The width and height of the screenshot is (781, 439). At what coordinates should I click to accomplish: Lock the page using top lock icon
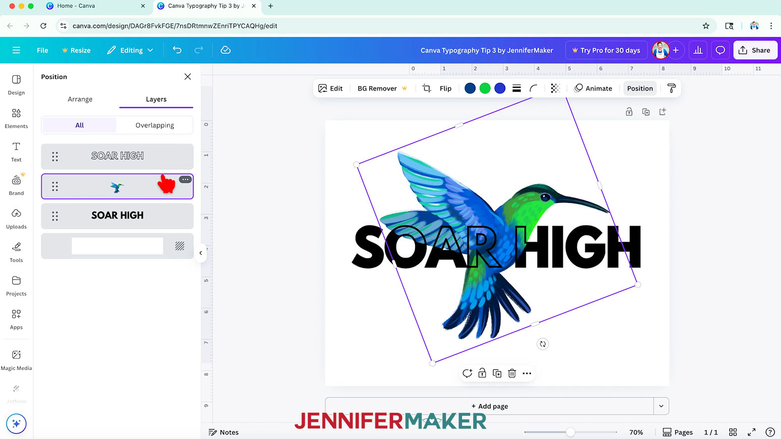(629, 112)
